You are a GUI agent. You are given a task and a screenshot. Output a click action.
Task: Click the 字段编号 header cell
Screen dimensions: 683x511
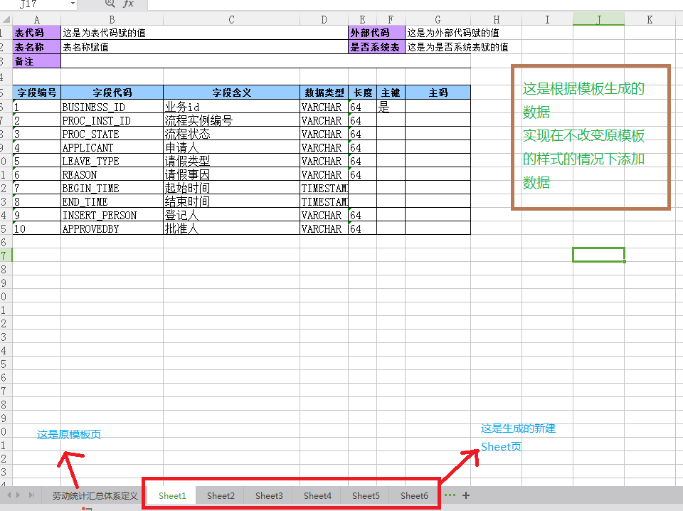36,93
